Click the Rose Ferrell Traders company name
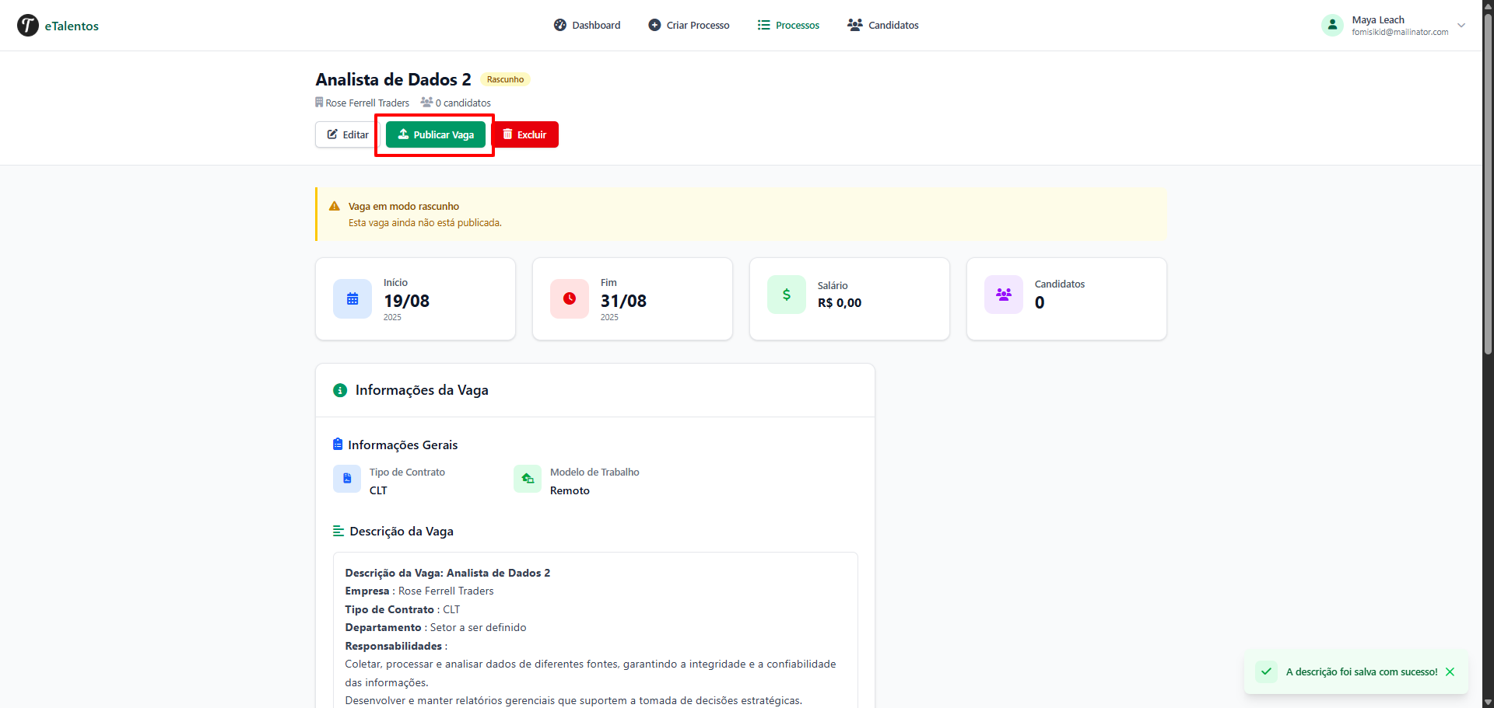This screenshot has height=708, width=1494. (367, 103)
